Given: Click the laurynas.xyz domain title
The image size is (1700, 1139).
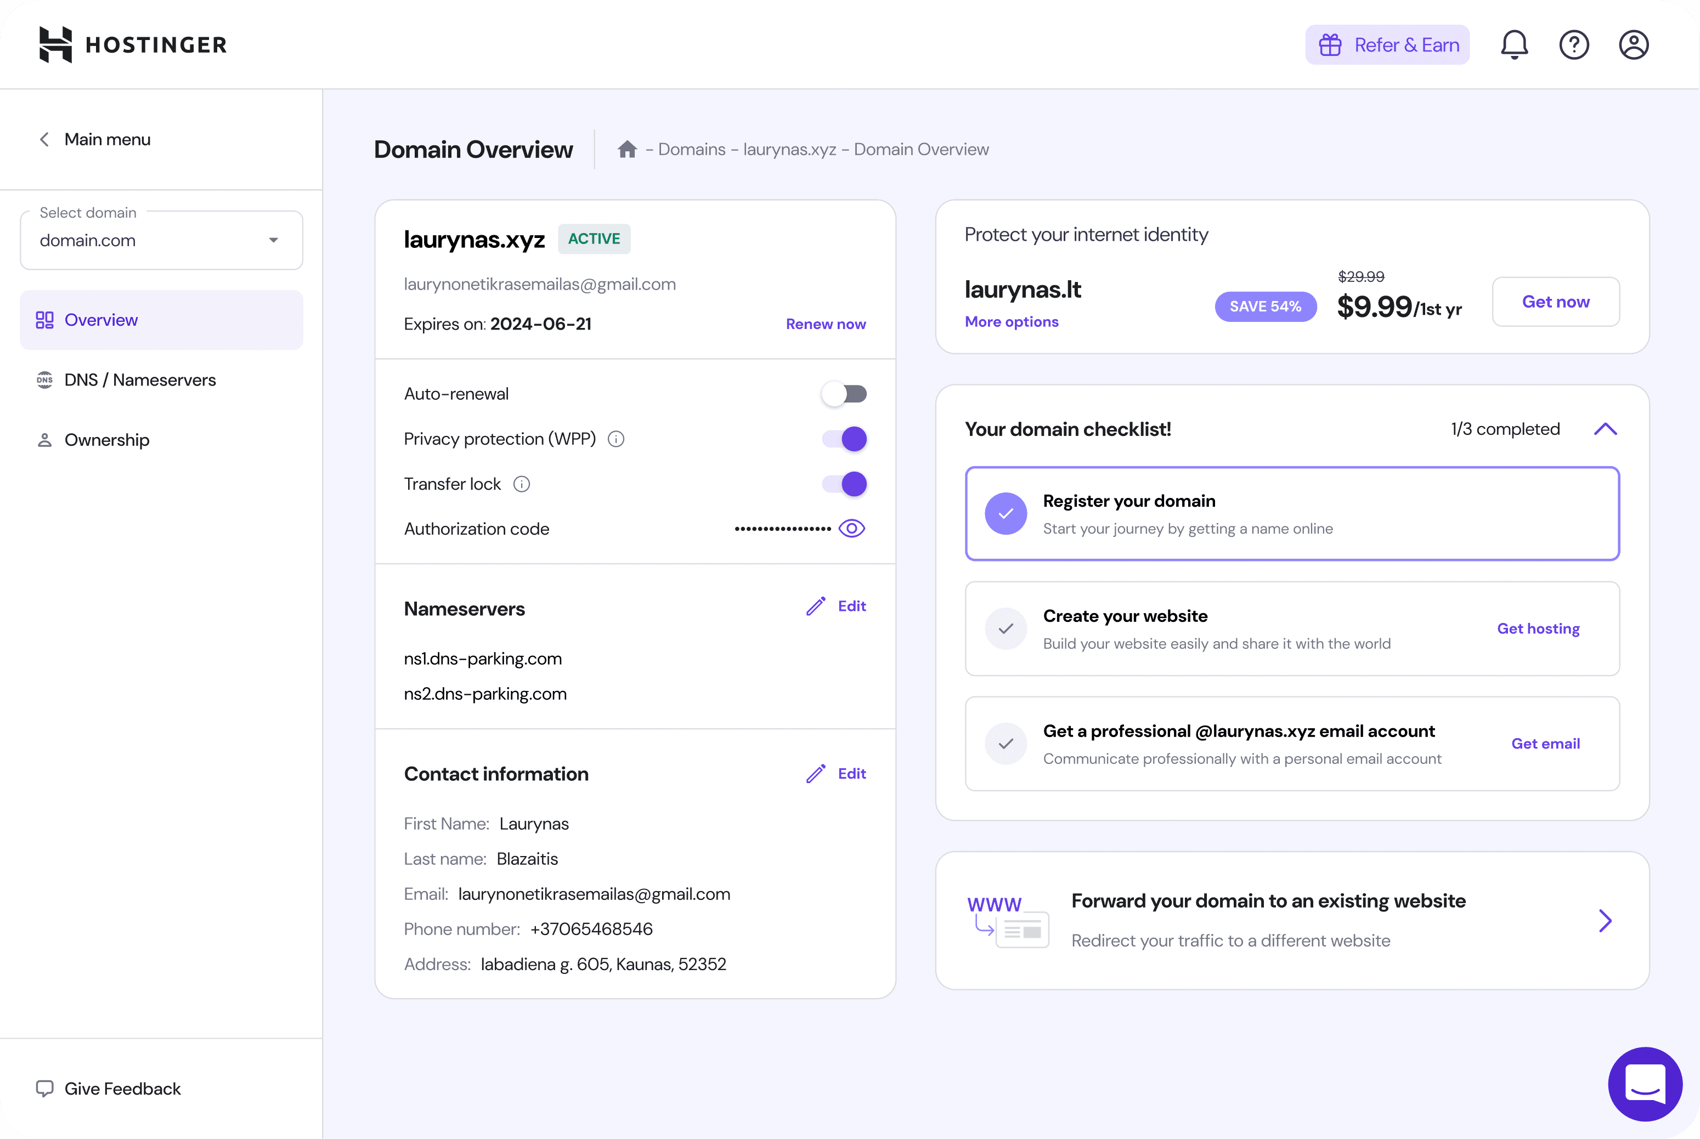Looking at the screenshot, I should 475,239.
